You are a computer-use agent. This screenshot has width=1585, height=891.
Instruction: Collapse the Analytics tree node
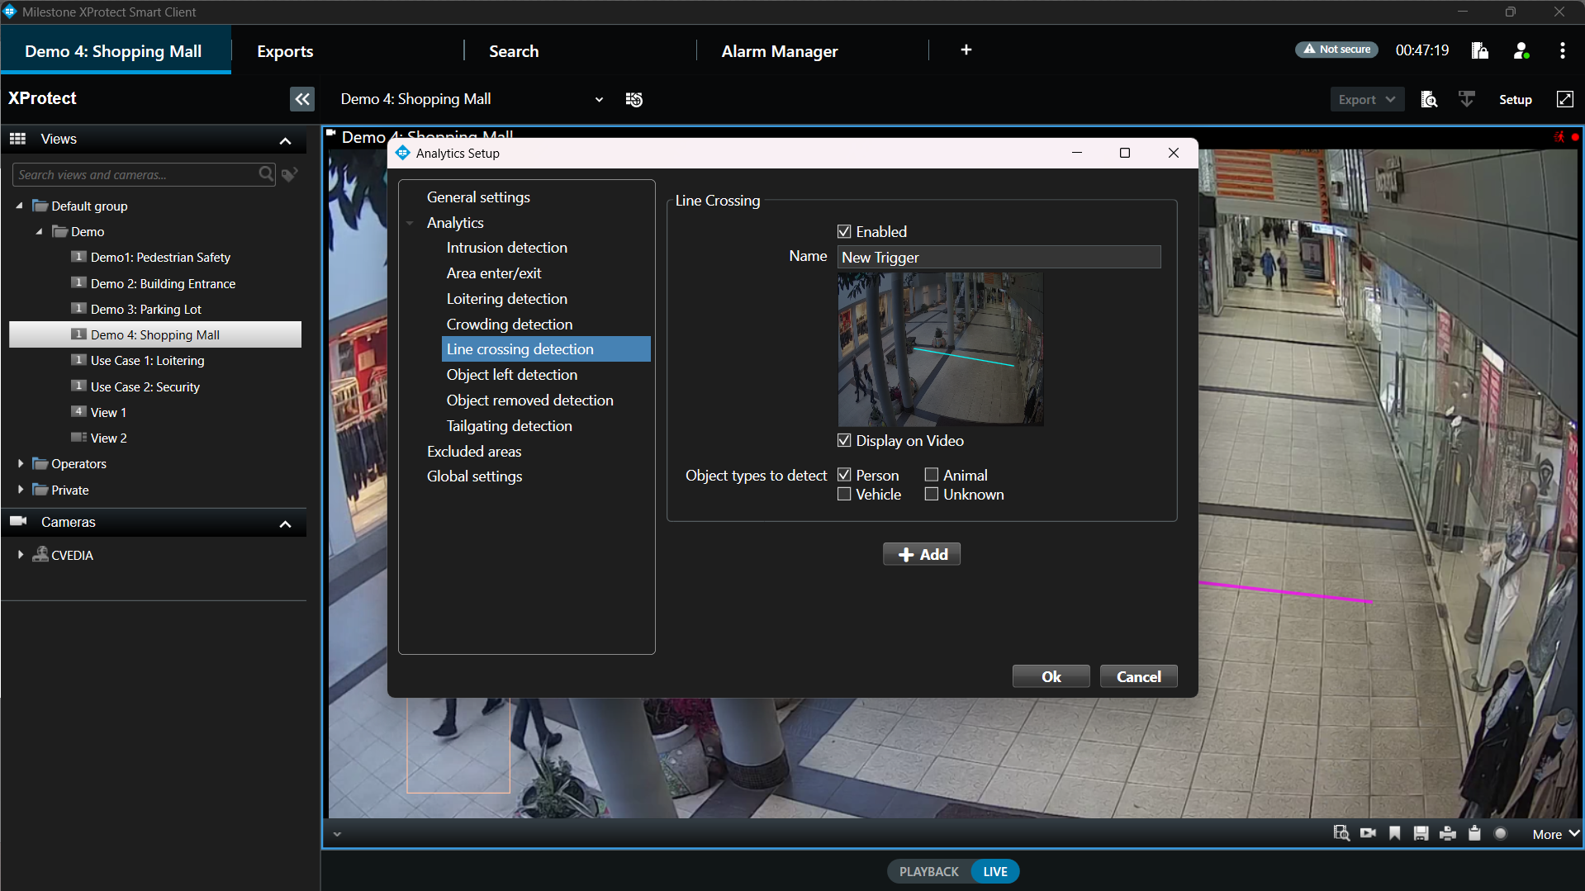point(410,223)
